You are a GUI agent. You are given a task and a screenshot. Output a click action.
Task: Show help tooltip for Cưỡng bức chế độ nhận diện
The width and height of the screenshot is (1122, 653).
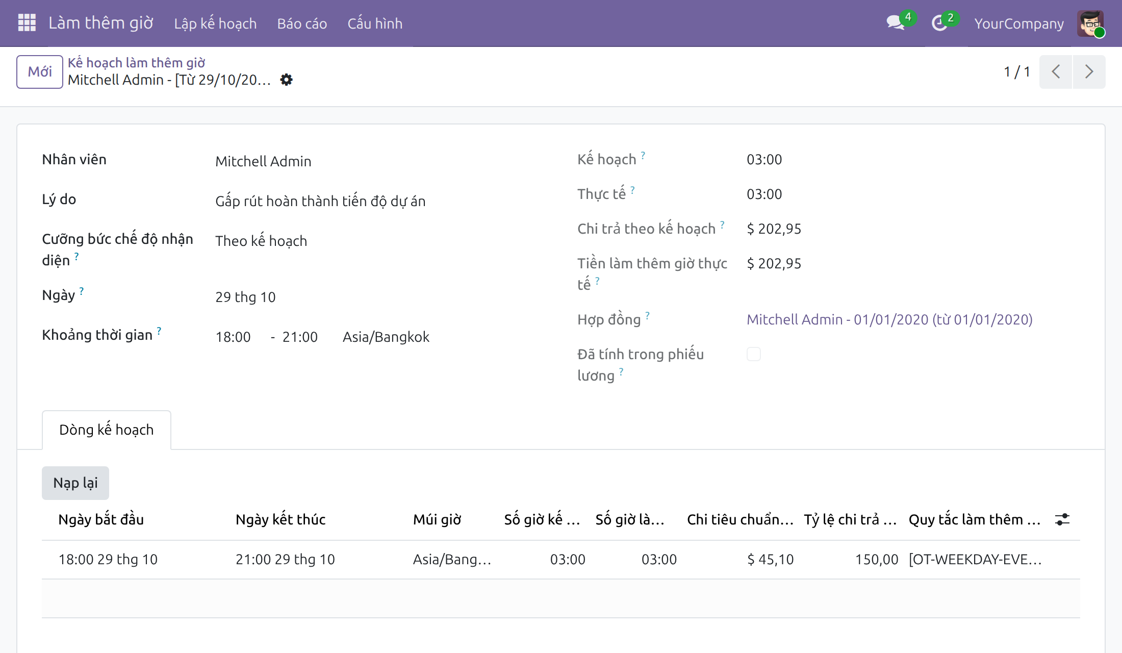[76, 256]
